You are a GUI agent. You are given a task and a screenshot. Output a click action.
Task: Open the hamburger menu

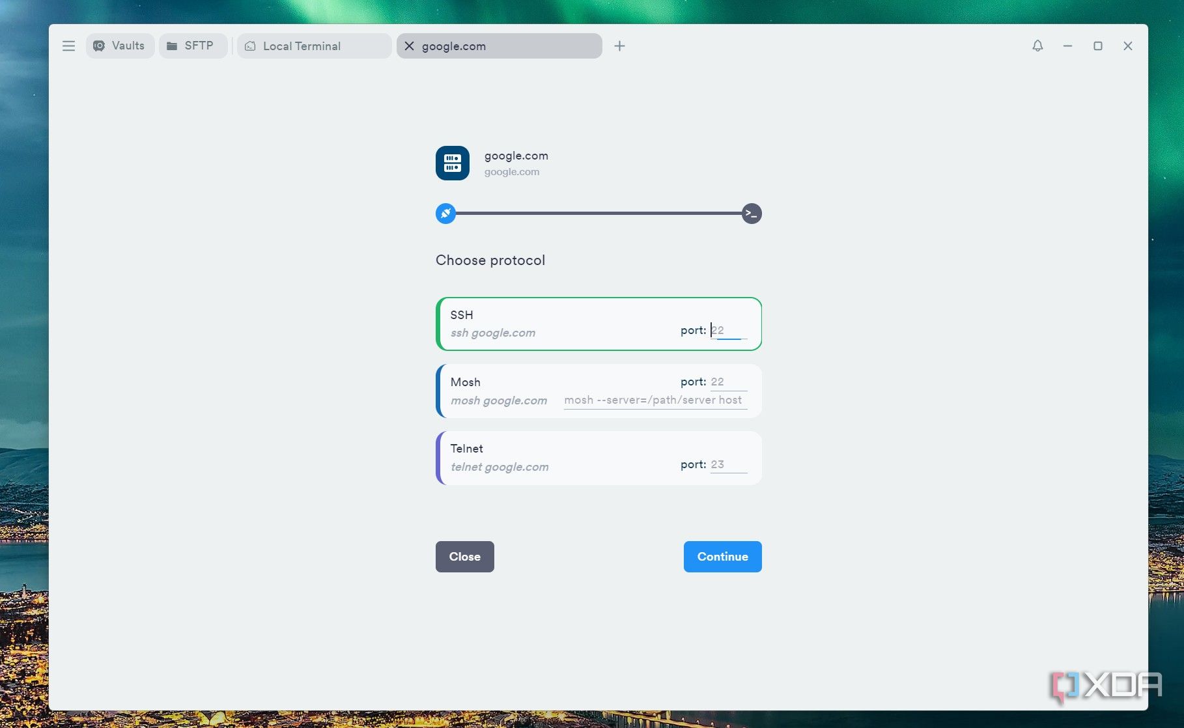68,46
